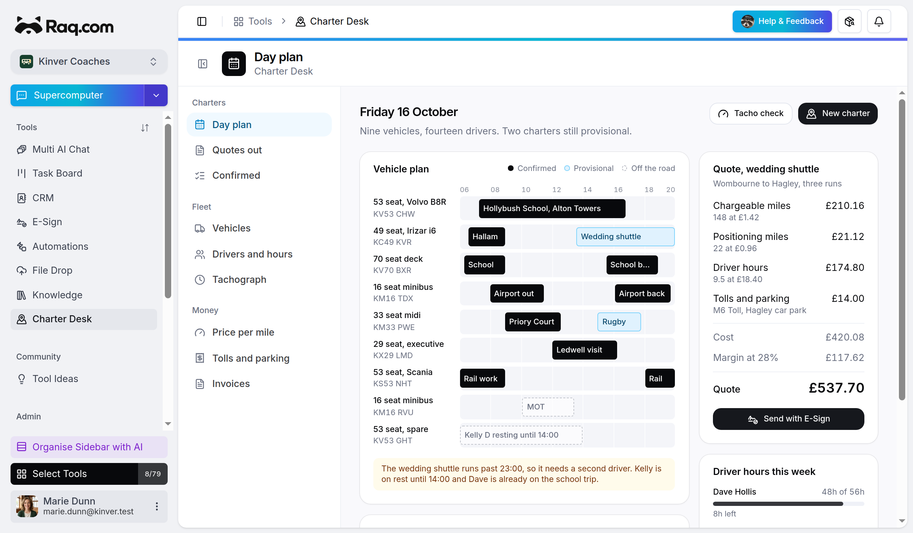The image size is (913, 533).
Task: Select the Ledwell visit booking
Action: [x=584, y=350]
